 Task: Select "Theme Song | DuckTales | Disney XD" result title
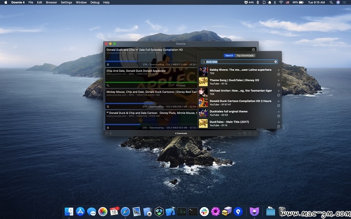234,80
